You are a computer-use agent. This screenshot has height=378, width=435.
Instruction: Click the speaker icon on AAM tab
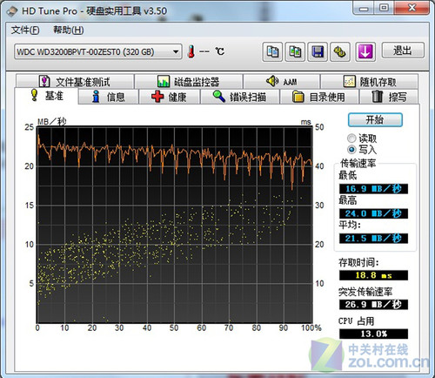(x=272, y=81)
